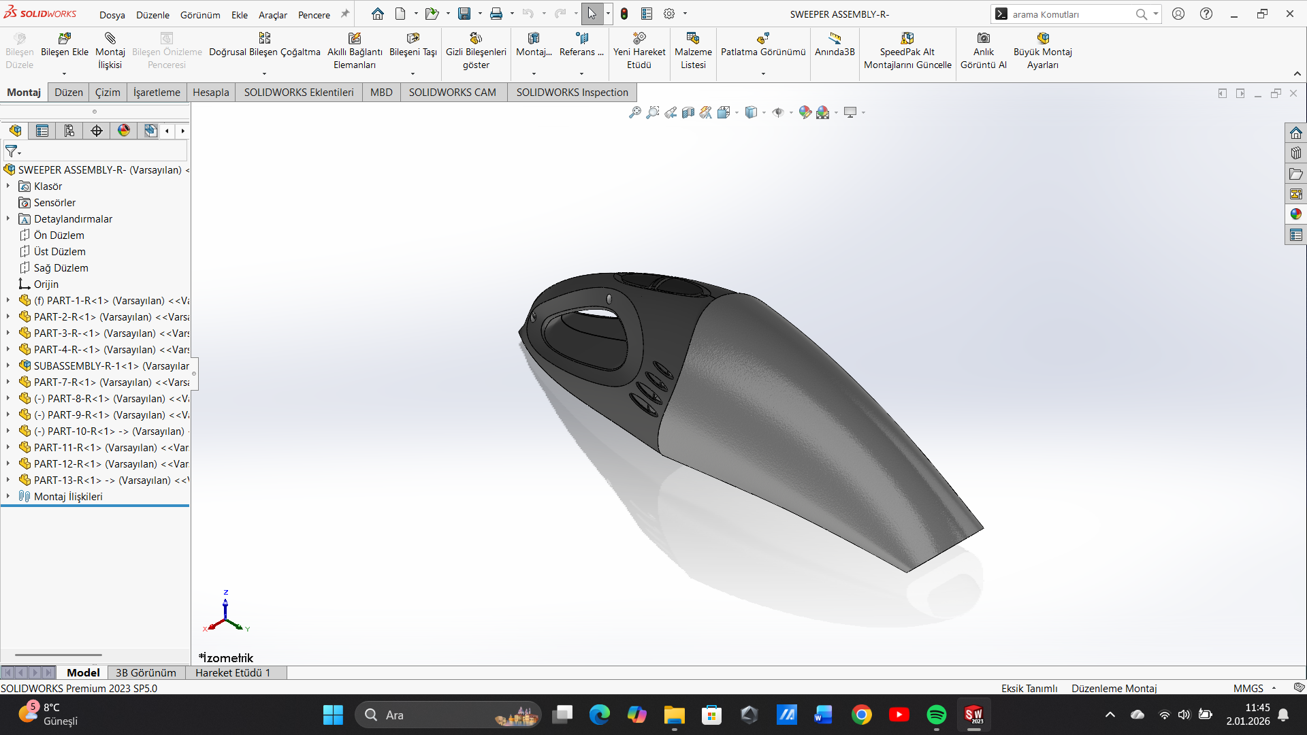The image size is (1307, 735).
Task: Expand the Montaj İlişkileri folder
Action: click(x=8, y=497)
